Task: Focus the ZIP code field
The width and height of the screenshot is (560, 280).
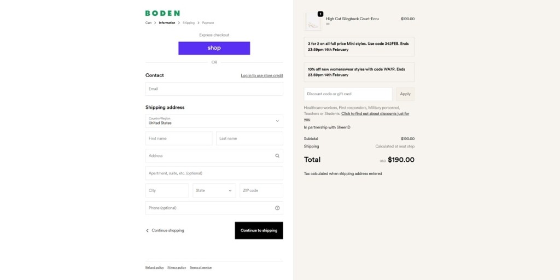Action: [261, 190]
